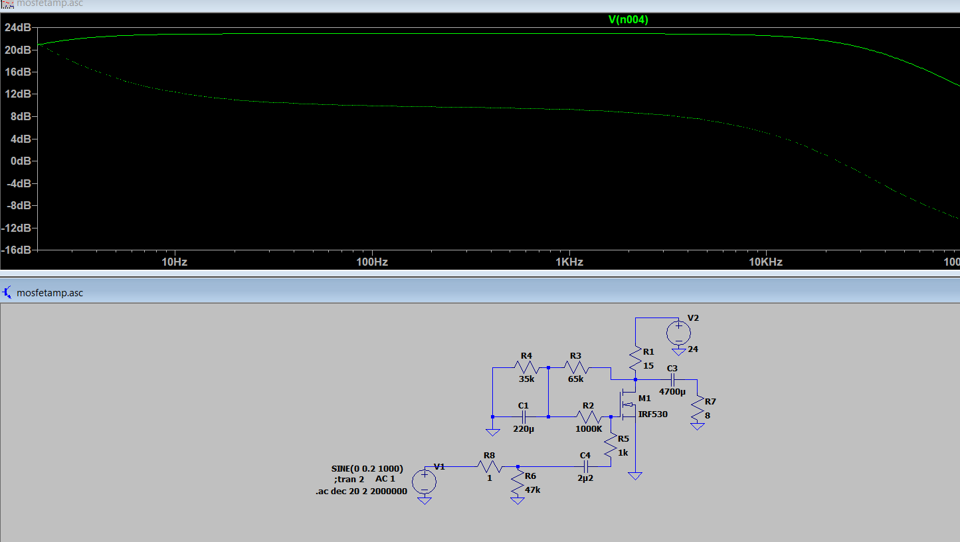
Task: Select the R7 load resistor symbol
Action: tap(697, 407)
